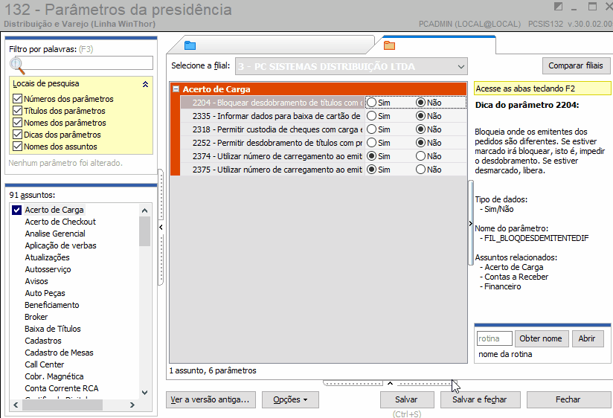This screenshot has height=418, width=613.
Task: Select Não for parameter 2204
Action: click(420, 103)
